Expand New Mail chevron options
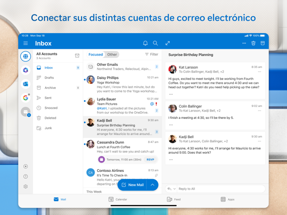This screenshot has width=287, height=215. 152,185
